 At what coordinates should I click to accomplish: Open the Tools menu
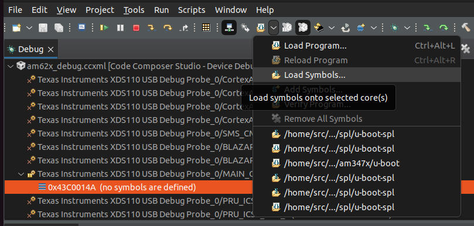[134, 10]
